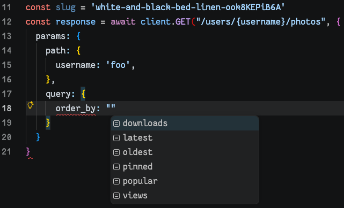The width and height of the screenshot is (344, 208).
Task: Click the enum icon beside 'latest'
Action: (116, 138)
